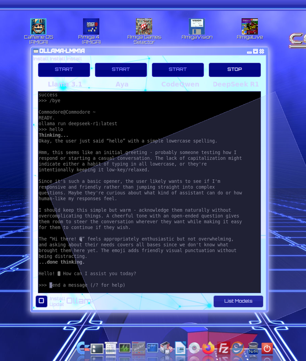The image size is (306, 361).
Task: Click the OLLAMA-LMM1A title bar text
Action: pos(62,51)
